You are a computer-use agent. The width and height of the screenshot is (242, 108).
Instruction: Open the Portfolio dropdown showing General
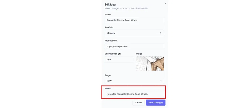click(134, 33)
